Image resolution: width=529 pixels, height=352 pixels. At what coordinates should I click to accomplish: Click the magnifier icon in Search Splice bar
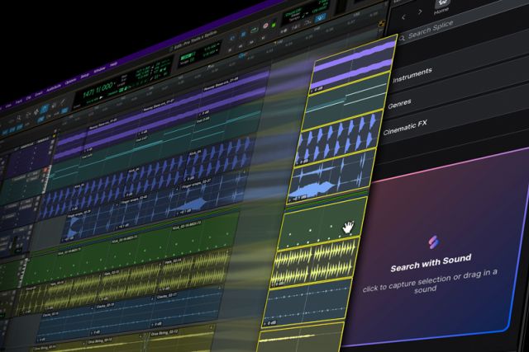pyautogui.click(x=402, y=38)
